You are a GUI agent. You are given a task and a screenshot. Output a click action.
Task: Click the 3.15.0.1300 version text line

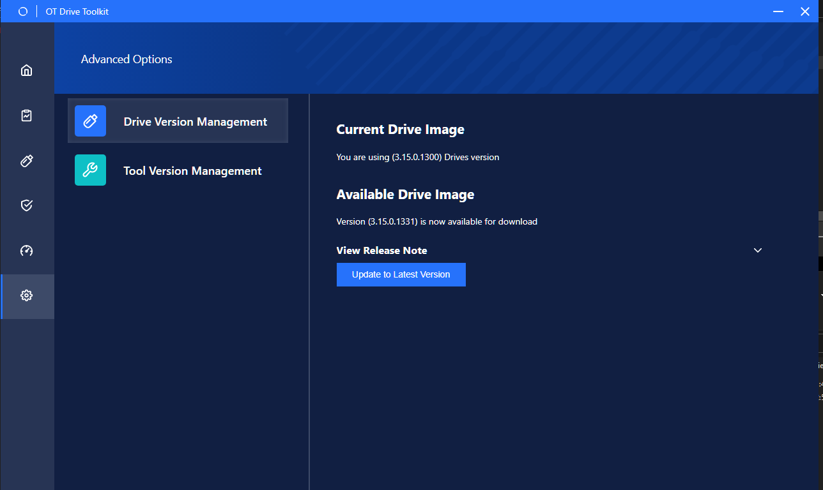[x=417, y=157]
